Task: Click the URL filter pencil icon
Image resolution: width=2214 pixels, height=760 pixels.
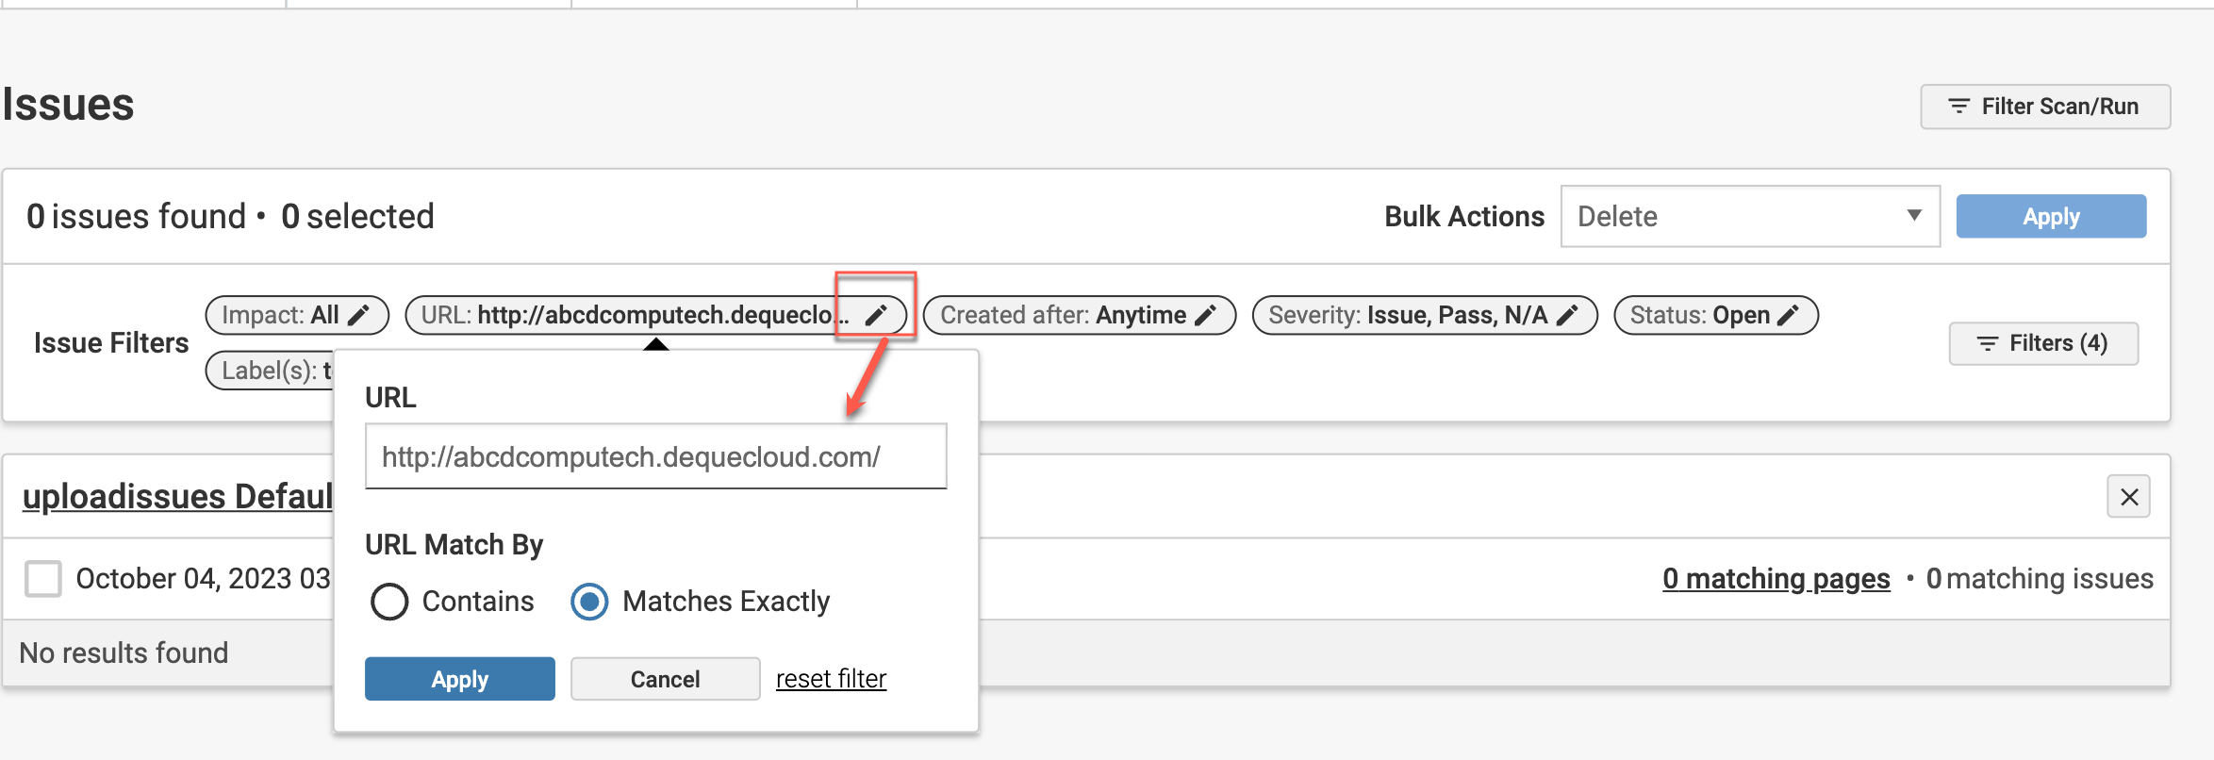Action: [x=876, y=315]
